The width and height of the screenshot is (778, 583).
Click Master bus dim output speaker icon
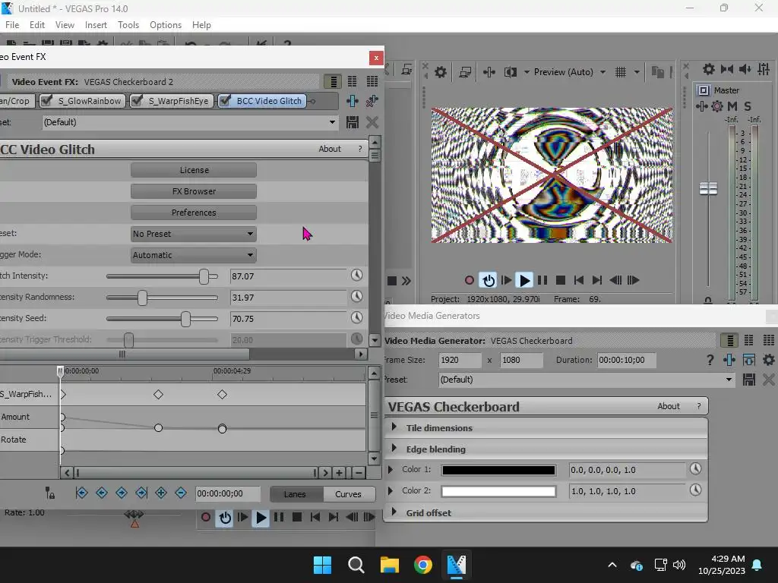pos(745,69)
